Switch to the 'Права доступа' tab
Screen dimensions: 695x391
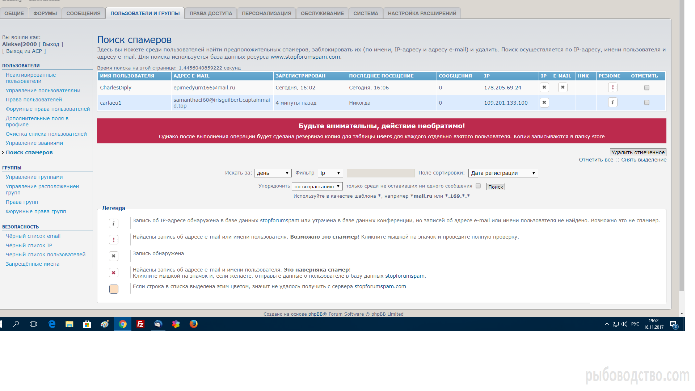(211, 13)
